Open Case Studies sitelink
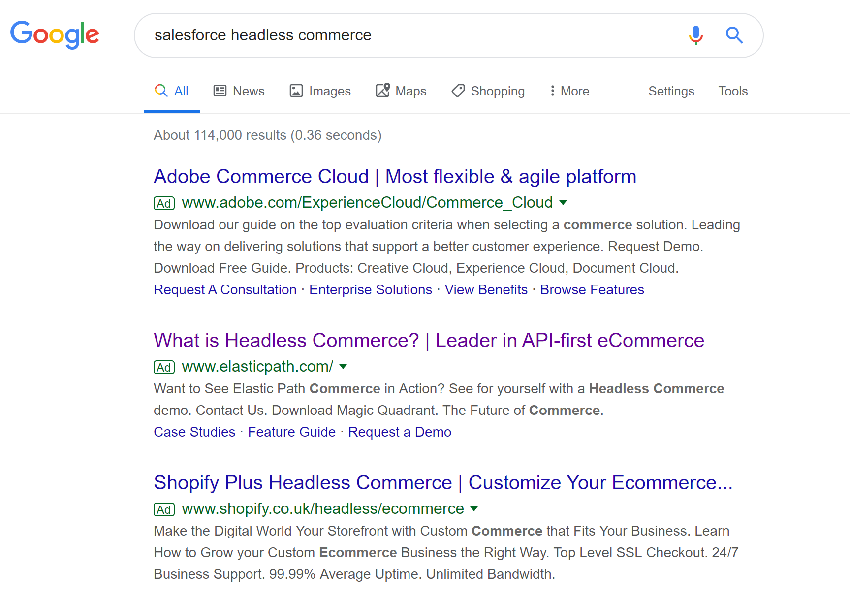This screenshot has width=850, height=601. 195,432
